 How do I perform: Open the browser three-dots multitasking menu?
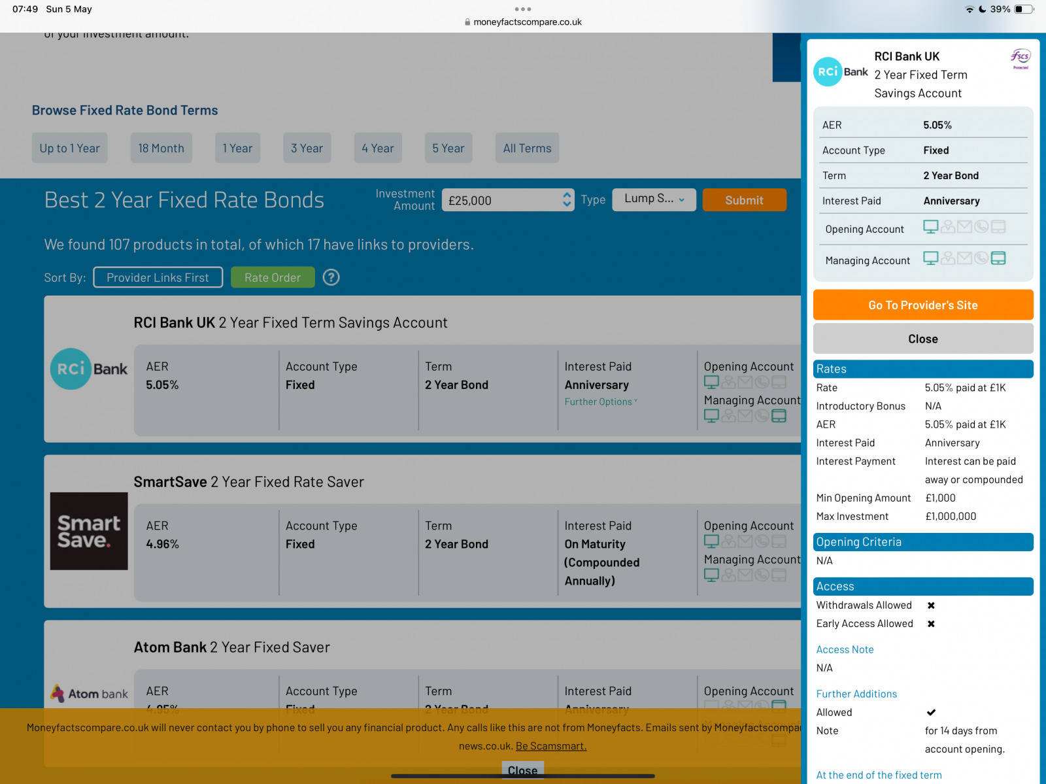pos(523,9)
